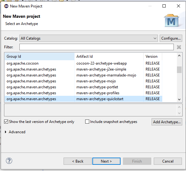Click the Next > button
This screenshot has width=186, height=171.
(x=106, y=161)
